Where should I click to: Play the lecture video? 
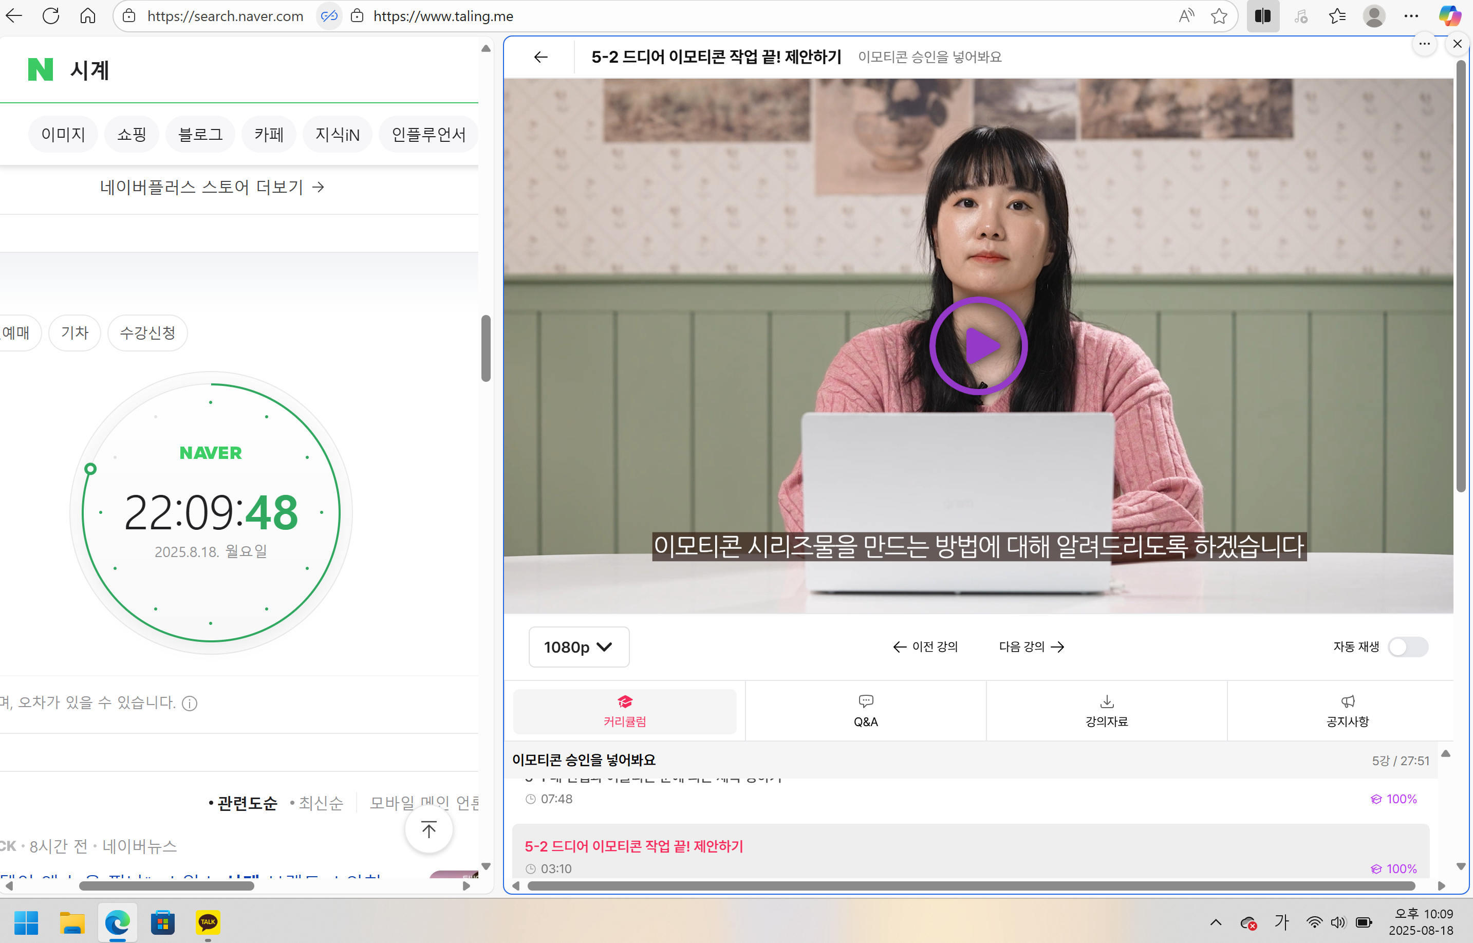(x=978, y=346)
